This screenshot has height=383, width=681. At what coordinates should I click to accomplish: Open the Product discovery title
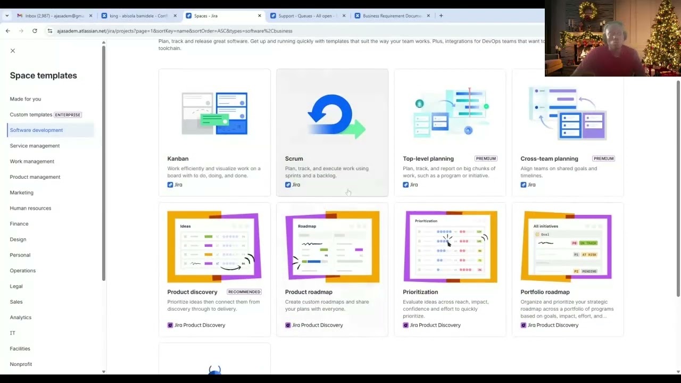point(192,292)
